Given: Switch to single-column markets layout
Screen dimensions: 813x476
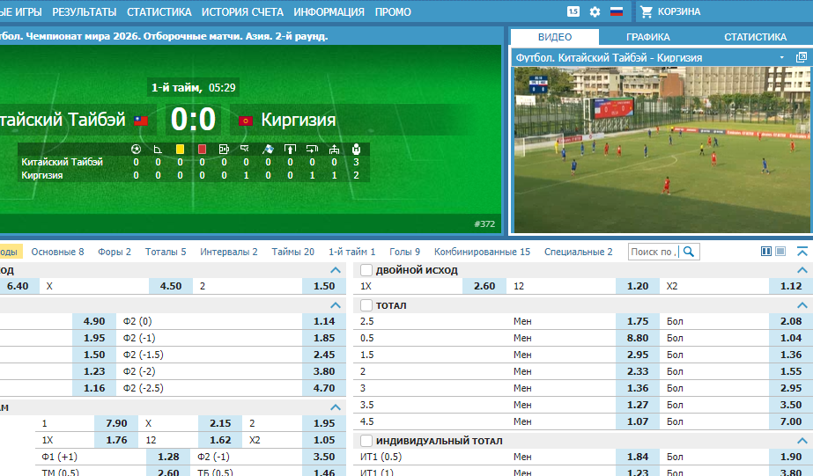Looking at the screenshot, I should pos(780,252).
